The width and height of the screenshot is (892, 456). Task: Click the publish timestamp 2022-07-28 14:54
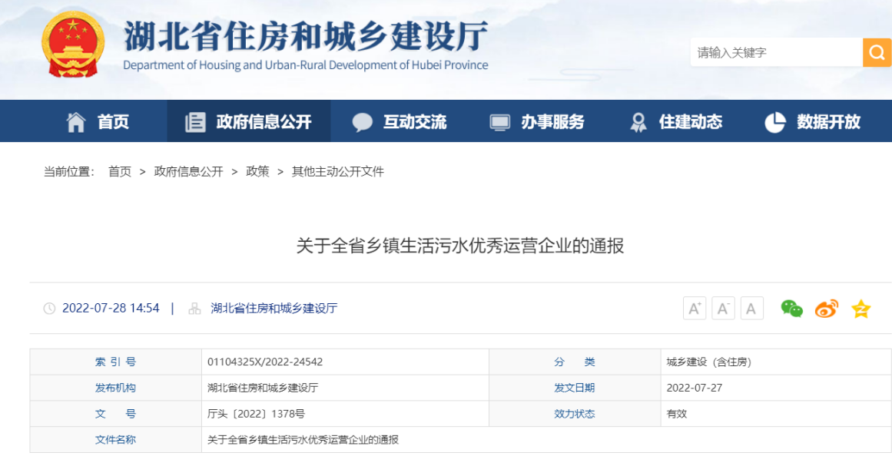coord(111,308)
